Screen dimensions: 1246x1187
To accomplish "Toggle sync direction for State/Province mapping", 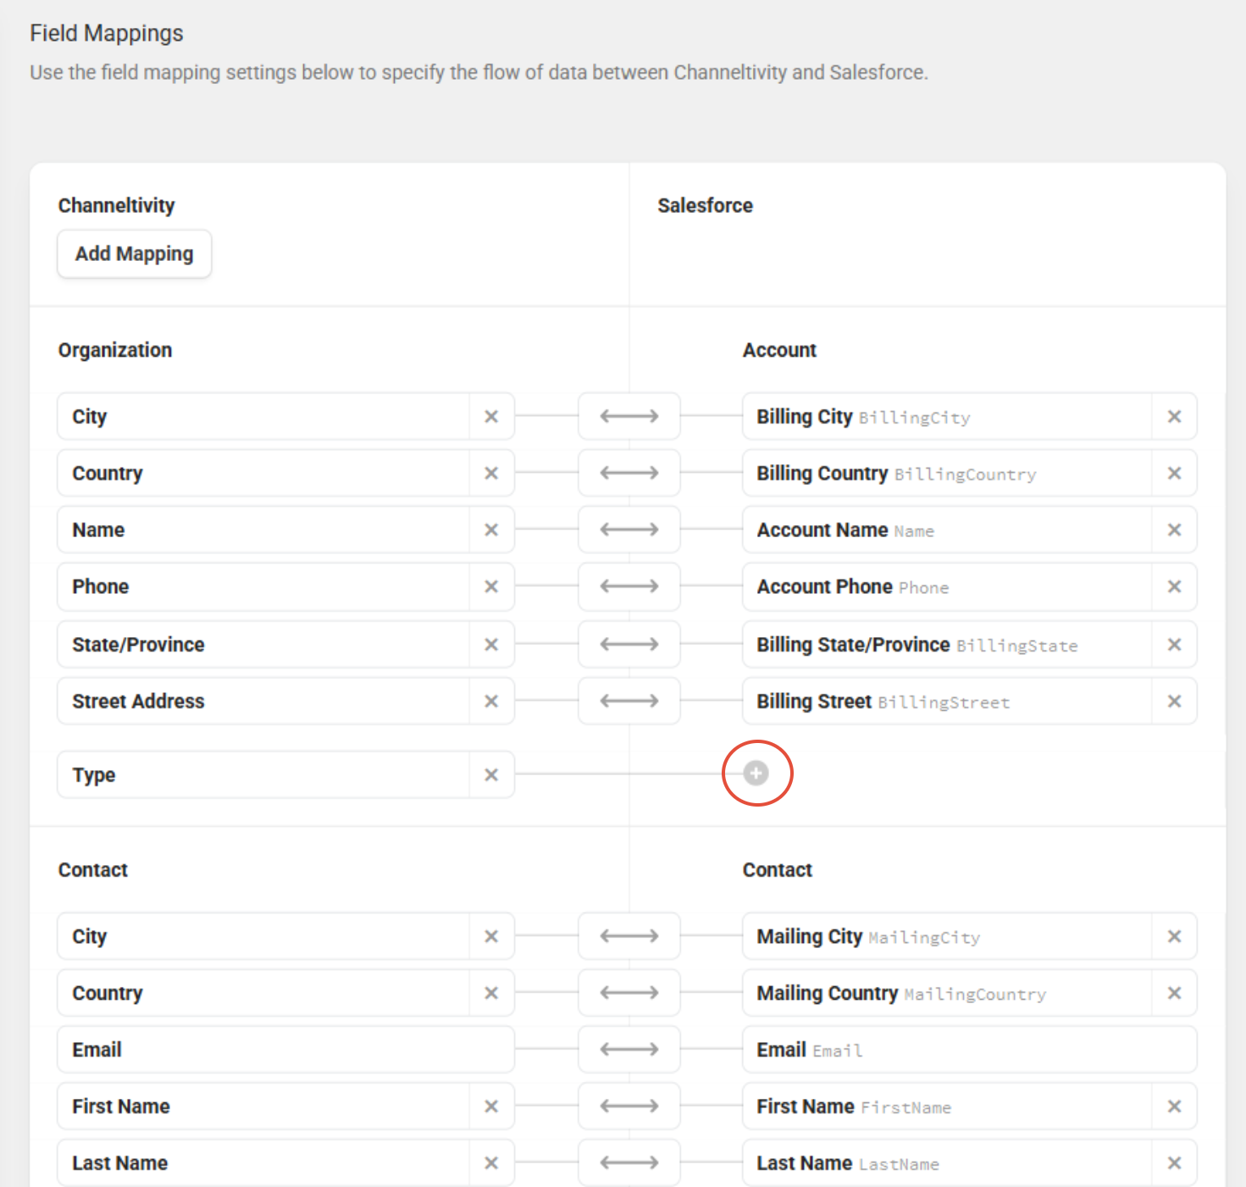I will [x=629, y=644].
